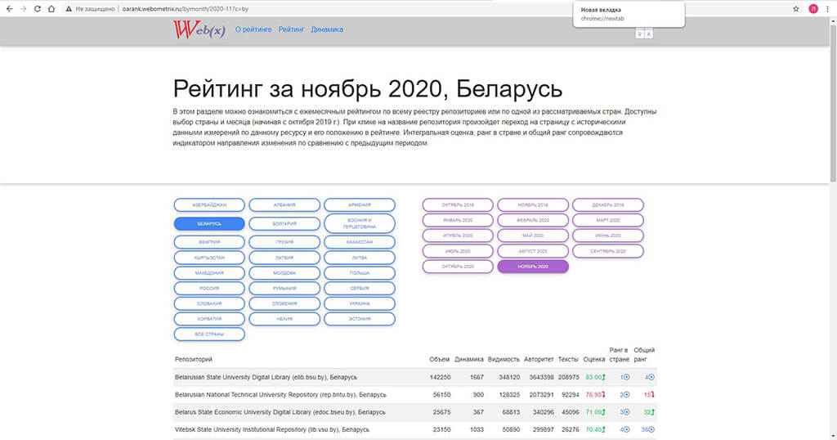Image resolution: width=837 pixels, height=440 pixels.
Task: Select month Декабрь 2019
Action: pyautogui.click(x=608, y=205)
